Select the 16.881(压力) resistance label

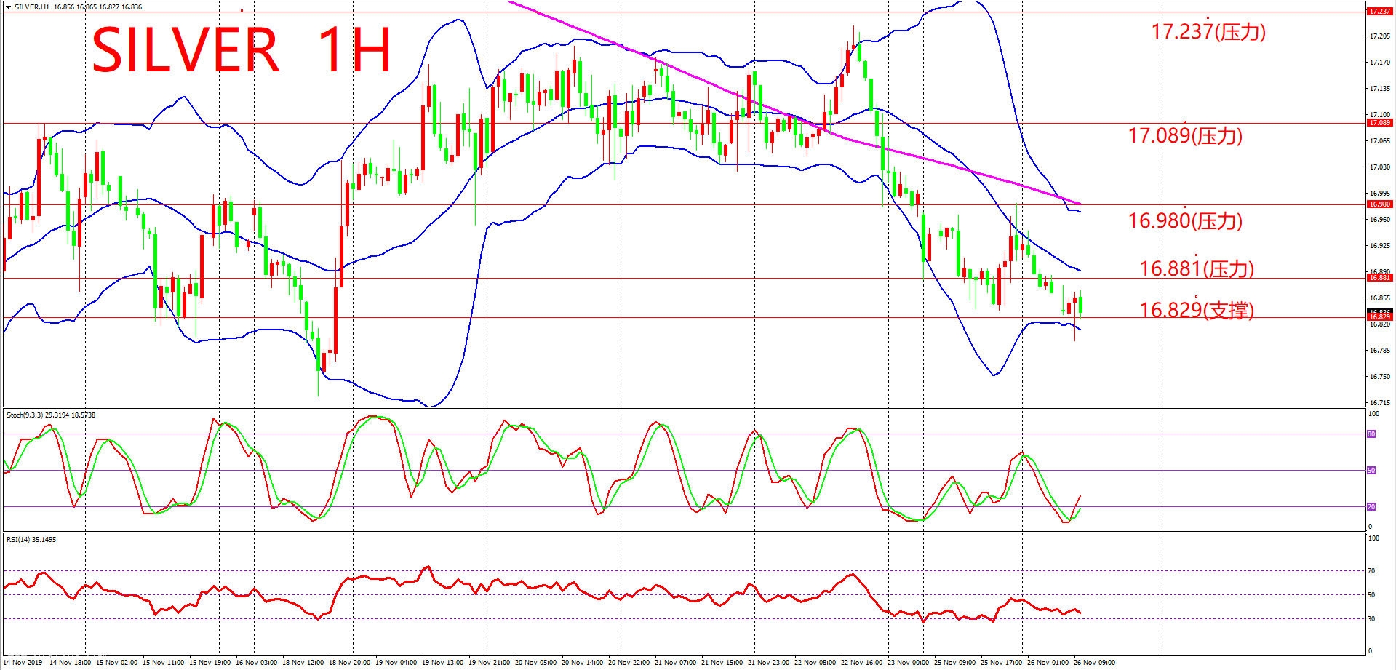(1197, 268)
